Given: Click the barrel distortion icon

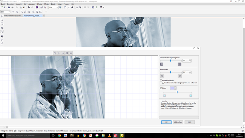Looking at the screenshot, I should point(180,64).
